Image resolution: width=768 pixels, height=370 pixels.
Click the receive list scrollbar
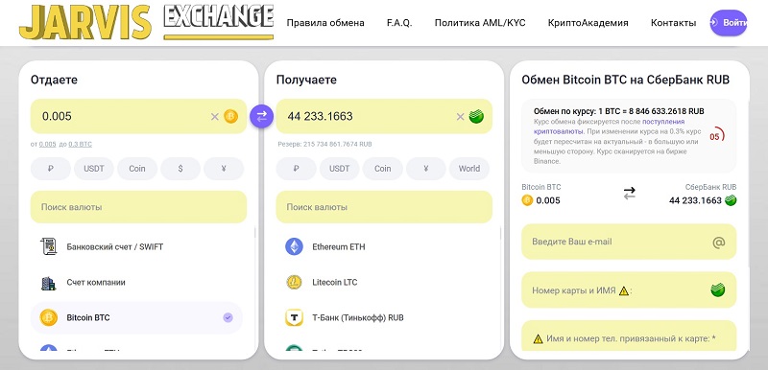(500, 234)
